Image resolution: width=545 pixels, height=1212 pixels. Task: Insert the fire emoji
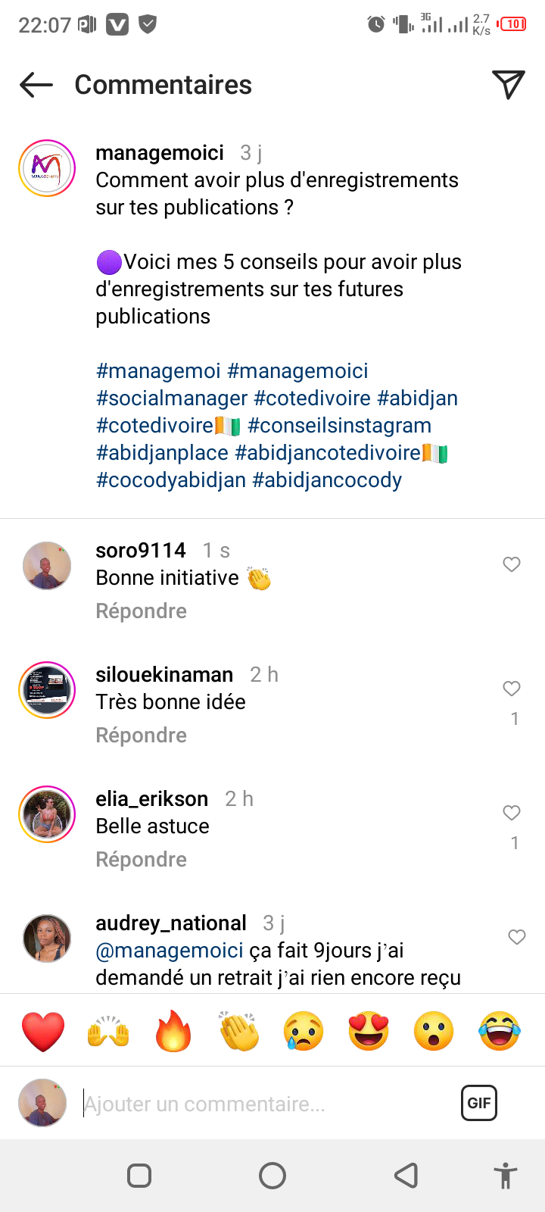pyautogui.click(x=173, y=1031)
